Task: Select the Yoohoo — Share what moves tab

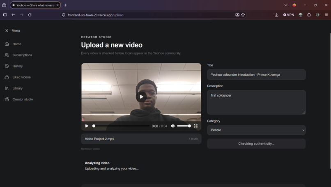Action: [35, 5]
